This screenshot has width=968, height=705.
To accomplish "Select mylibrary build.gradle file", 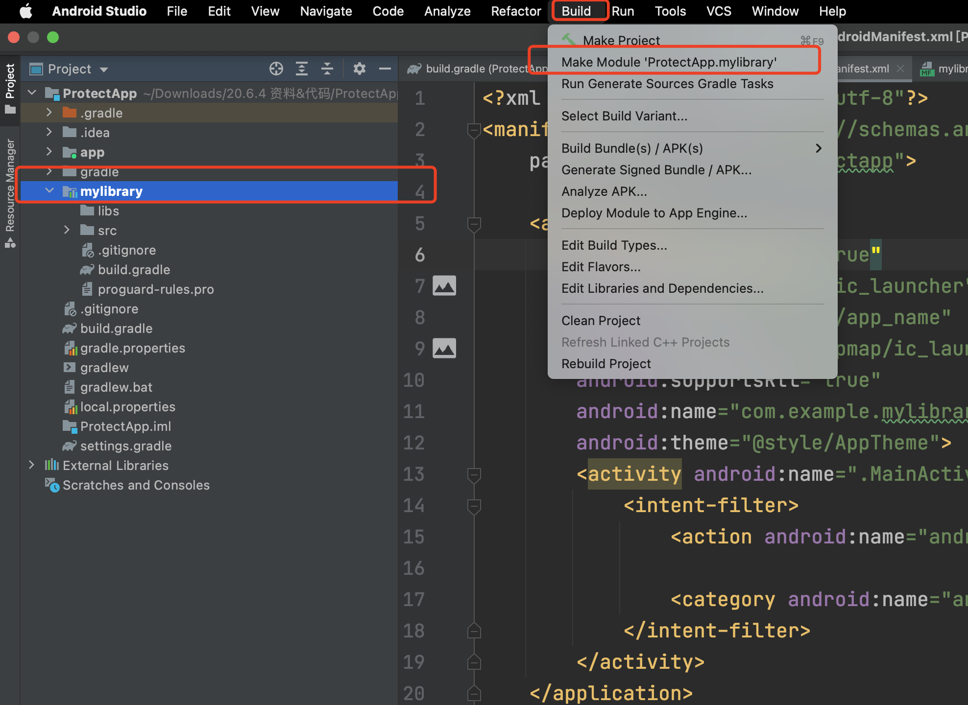I will [x=134, y=270].
